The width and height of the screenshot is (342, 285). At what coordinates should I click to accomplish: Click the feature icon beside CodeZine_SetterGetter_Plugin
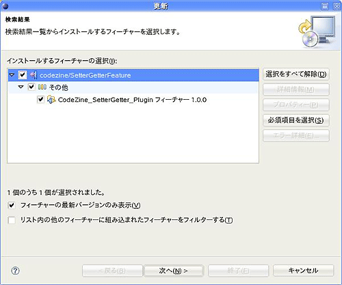tap(51, 100)
